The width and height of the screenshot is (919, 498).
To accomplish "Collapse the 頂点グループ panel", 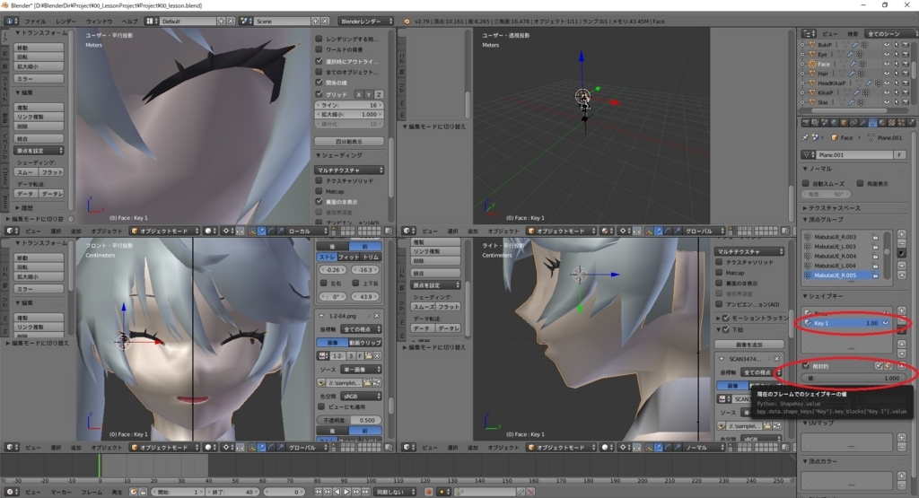I will 826,219.
